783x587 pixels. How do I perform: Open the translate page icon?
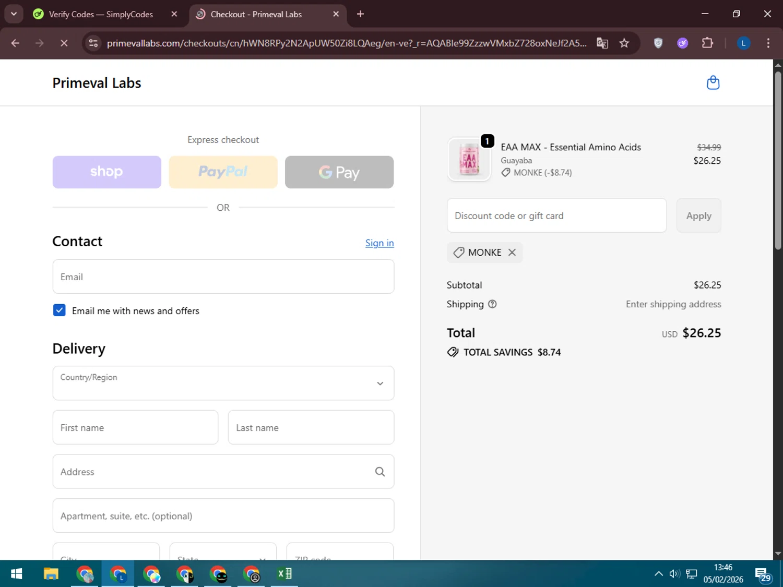(602, 43)
